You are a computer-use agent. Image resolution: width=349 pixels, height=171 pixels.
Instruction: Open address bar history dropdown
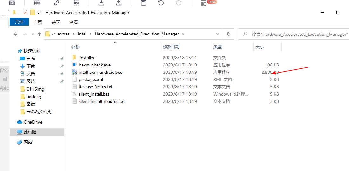pyautogui.click(x=218, y=34)
